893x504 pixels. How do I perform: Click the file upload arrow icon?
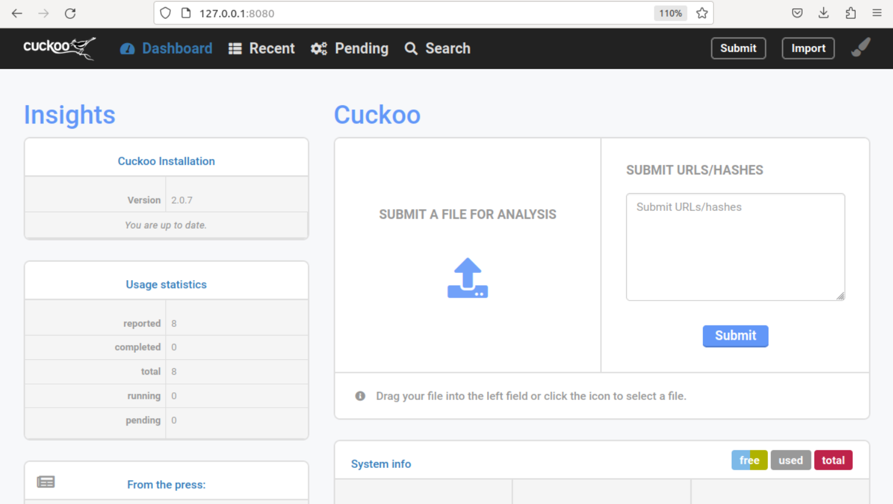[x=467, y=277]
